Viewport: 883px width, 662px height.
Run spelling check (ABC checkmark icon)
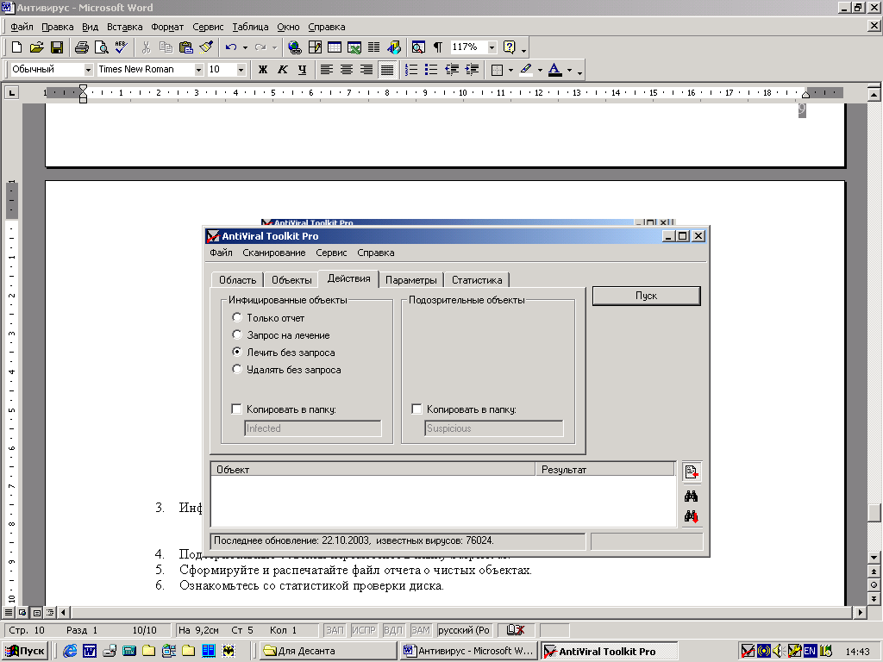tap(122, 47)
